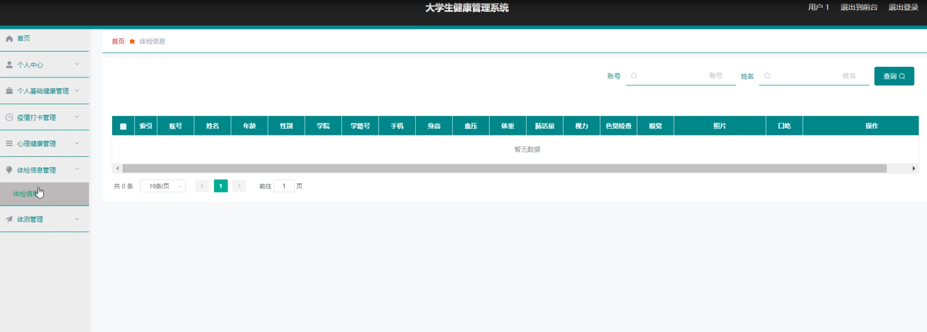Click the 学院 column header
Image resolution: width=927 pixels, height=332 pixels.
click(323, 126)
